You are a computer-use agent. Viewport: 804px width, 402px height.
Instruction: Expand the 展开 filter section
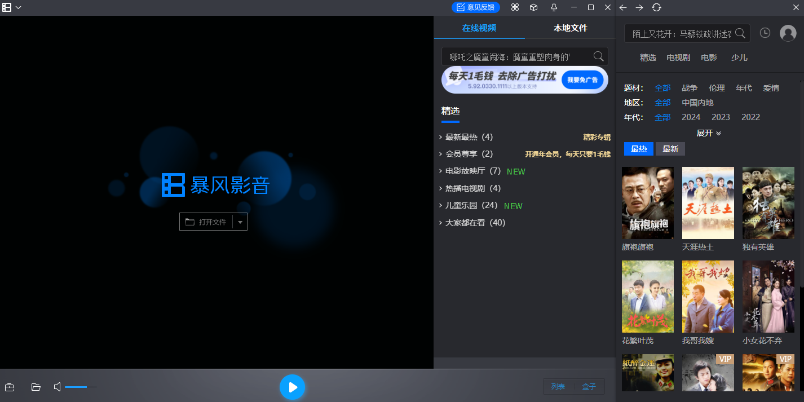point(708,132)
